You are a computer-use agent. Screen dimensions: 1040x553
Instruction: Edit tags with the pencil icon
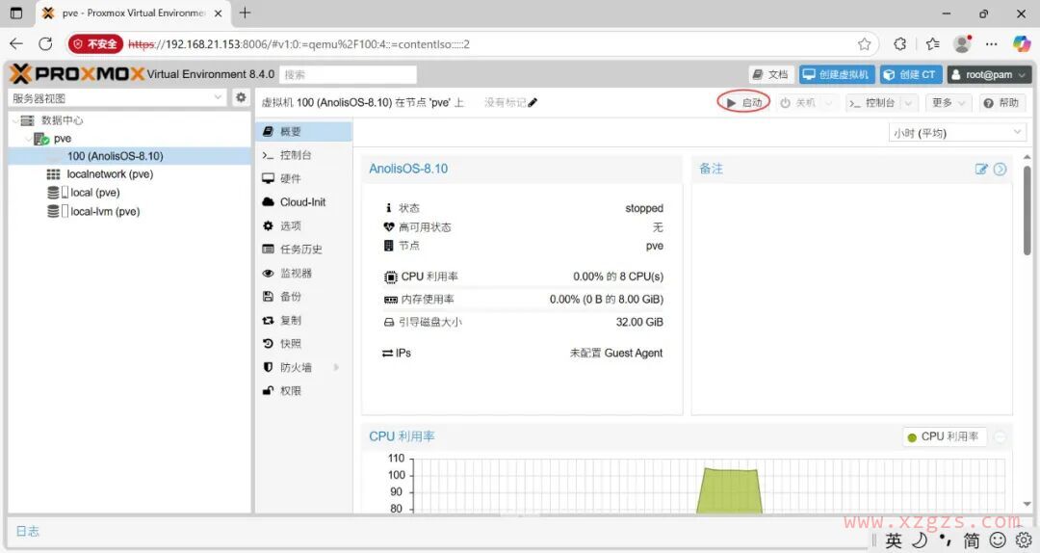533,103
